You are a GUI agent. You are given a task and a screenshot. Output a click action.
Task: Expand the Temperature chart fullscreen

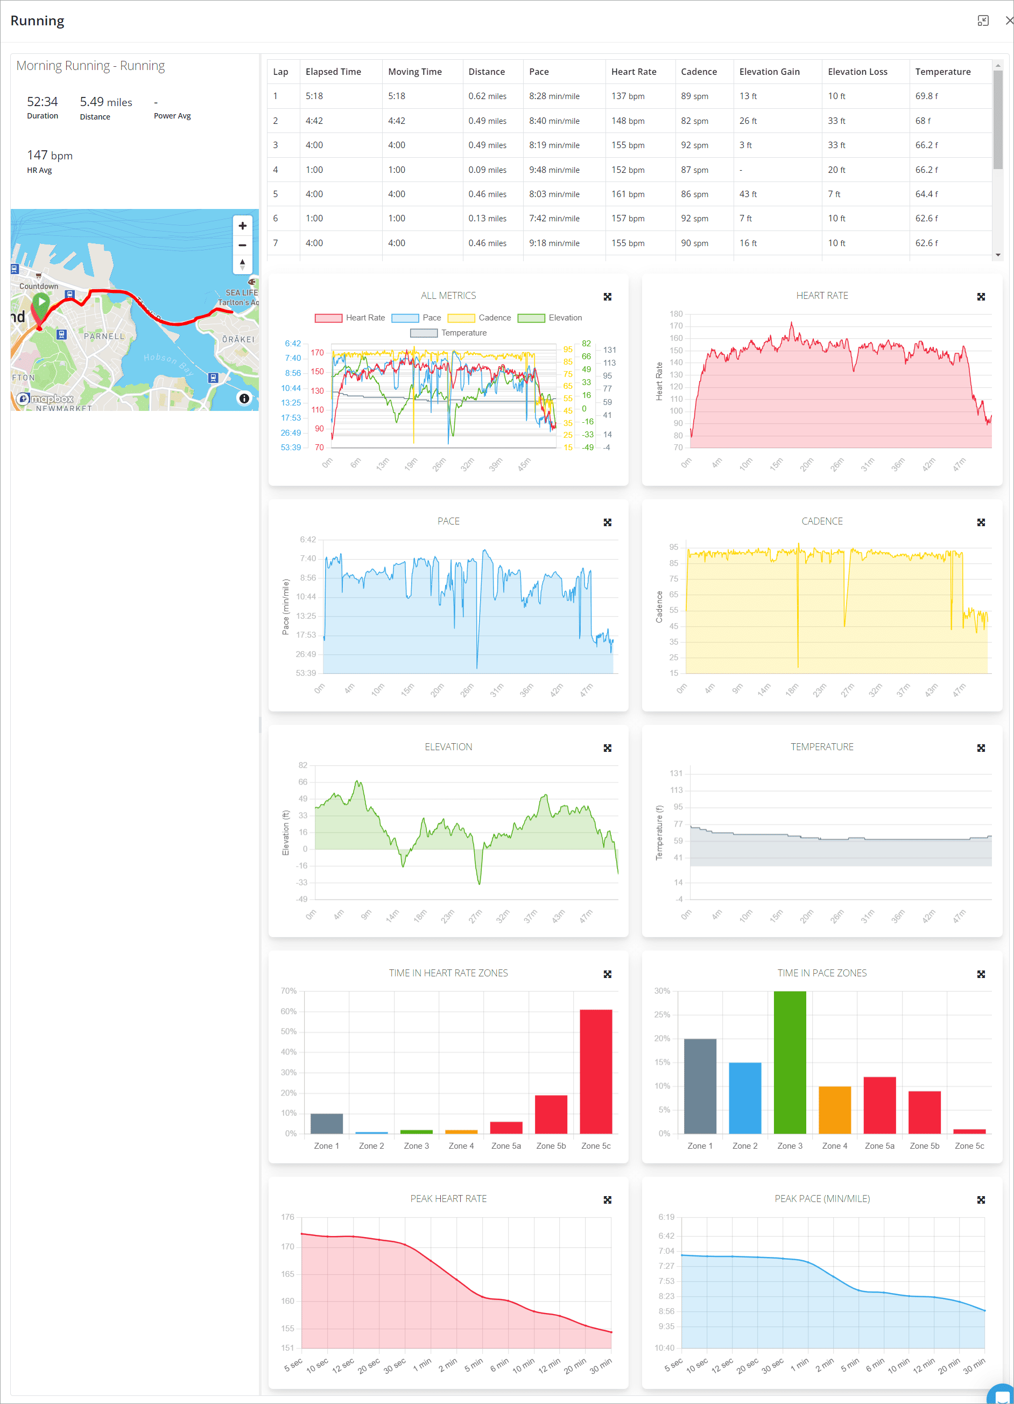[x=981, y=748]
